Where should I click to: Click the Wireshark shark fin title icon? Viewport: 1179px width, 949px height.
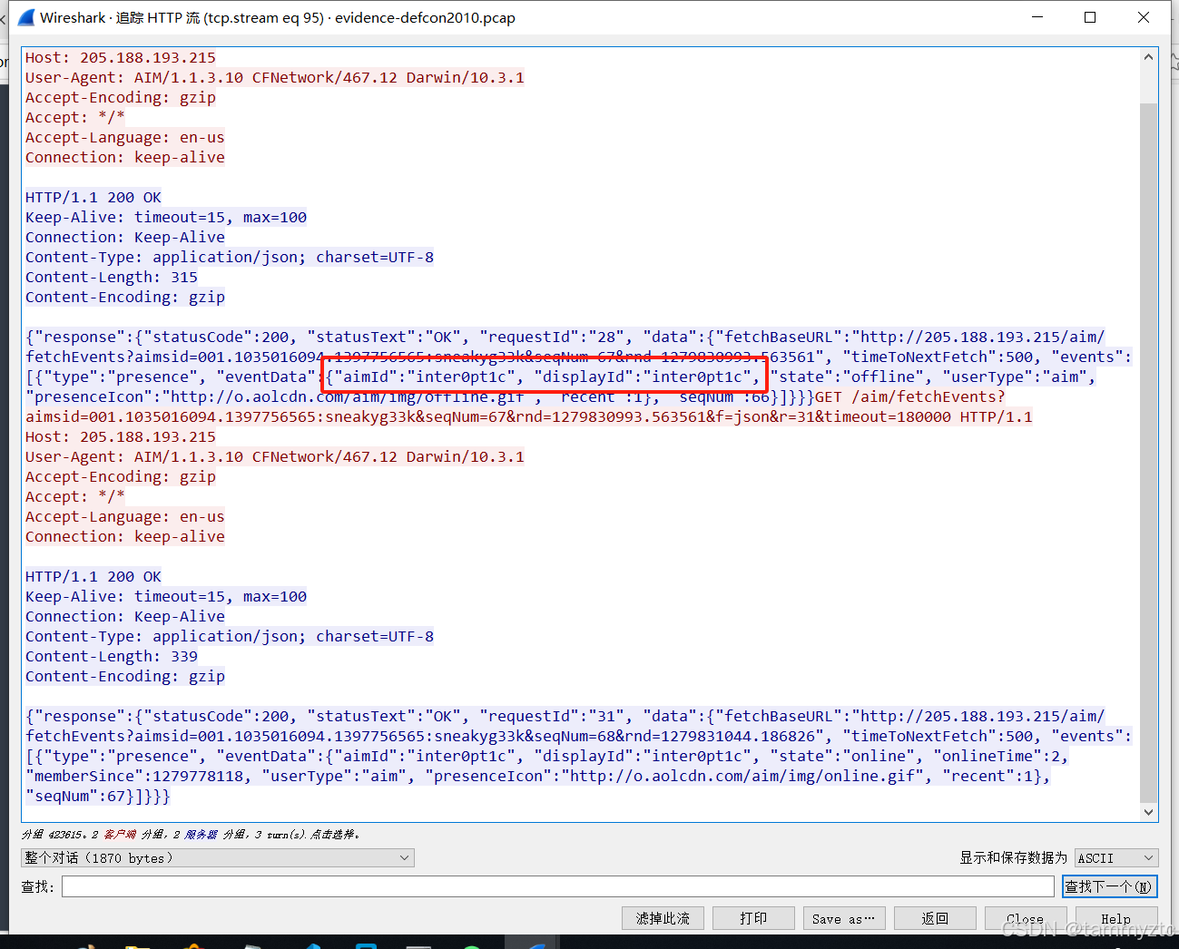pos(26,17)
